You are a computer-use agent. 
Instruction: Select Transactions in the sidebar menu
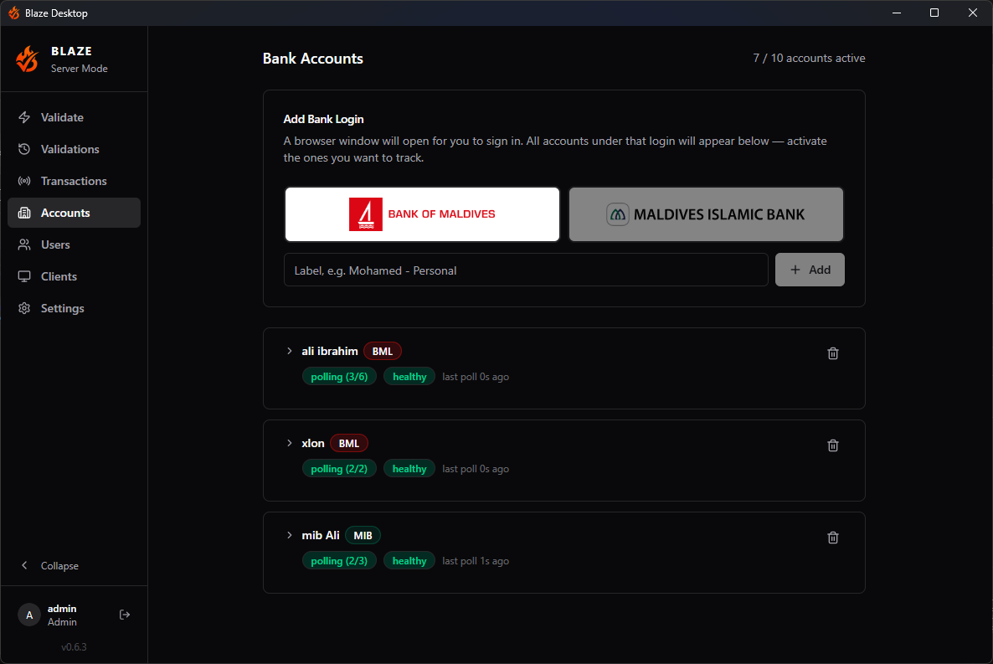point(74,181)
